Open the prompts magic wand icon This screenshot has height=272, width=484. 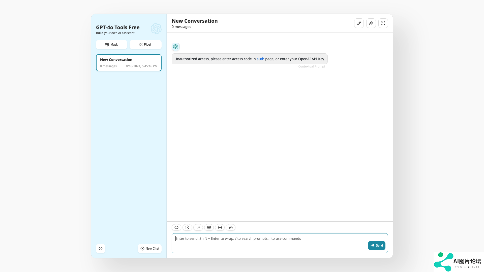point(198,227)
